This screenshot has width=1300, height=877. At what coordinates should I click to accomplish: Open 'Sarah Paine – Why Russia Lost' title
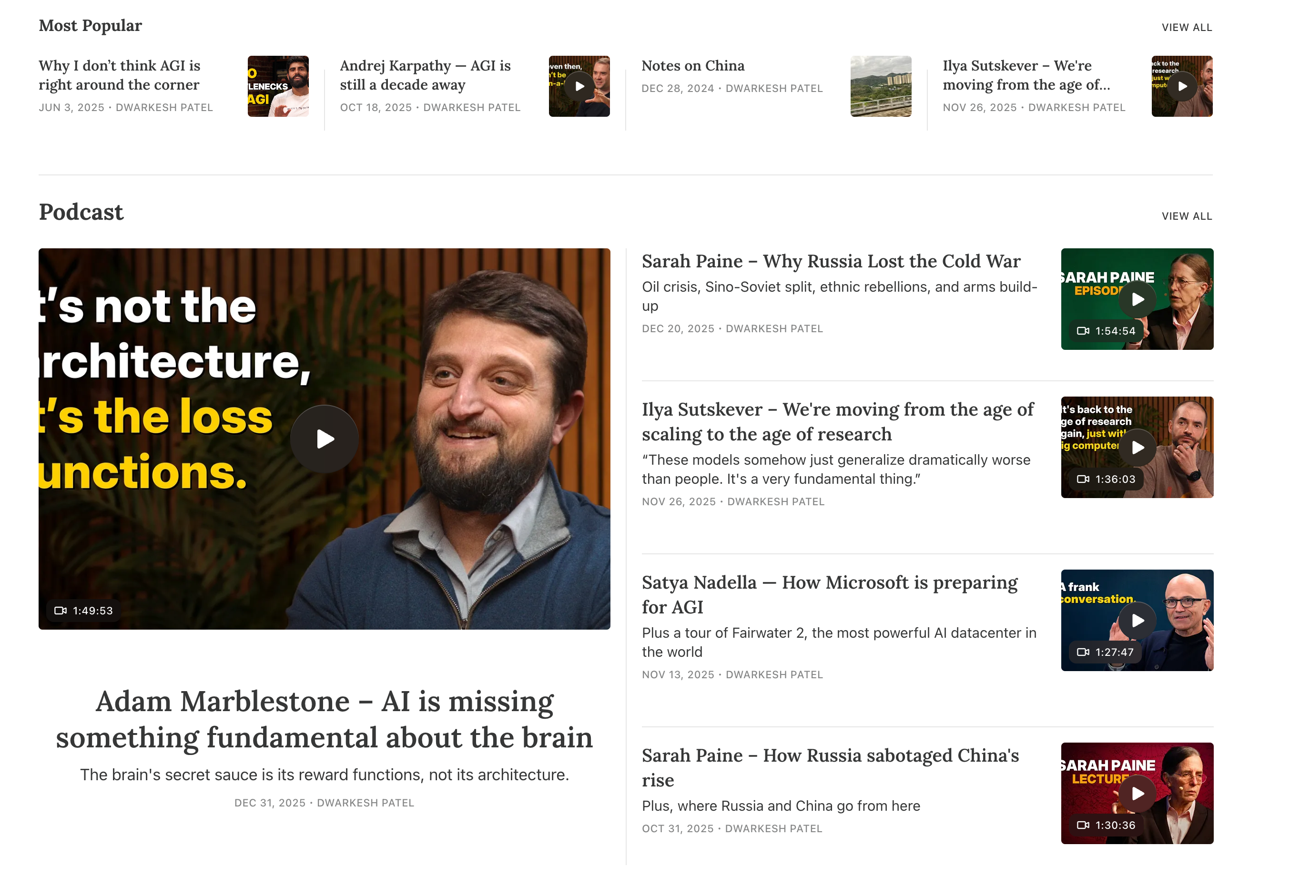click(831, 261)
